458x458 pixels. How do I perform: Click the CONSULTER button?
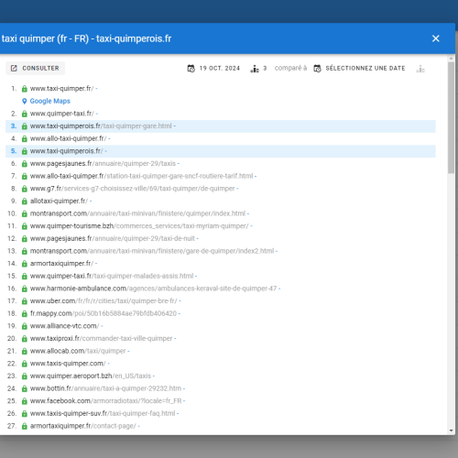point(35,69)
